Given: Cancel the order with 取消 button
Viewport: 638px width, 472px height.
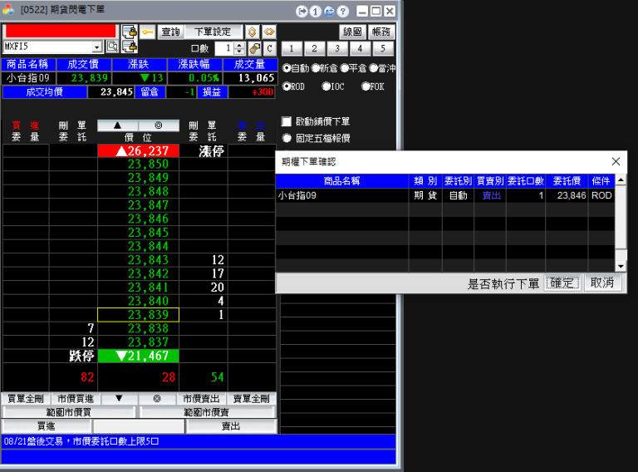Looking at the screenshot, I should pos(602,283).
